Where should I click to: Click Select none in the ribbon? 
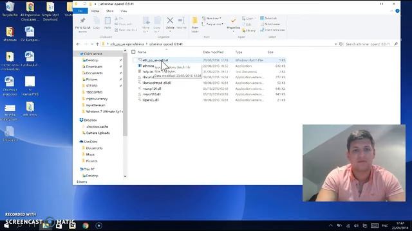(270, 24)
